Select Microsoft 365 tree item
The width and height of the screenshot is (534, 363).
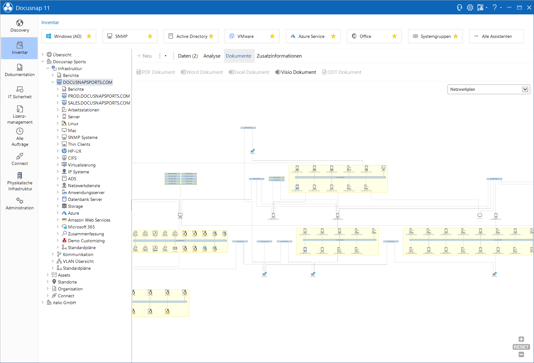point(81,227)
